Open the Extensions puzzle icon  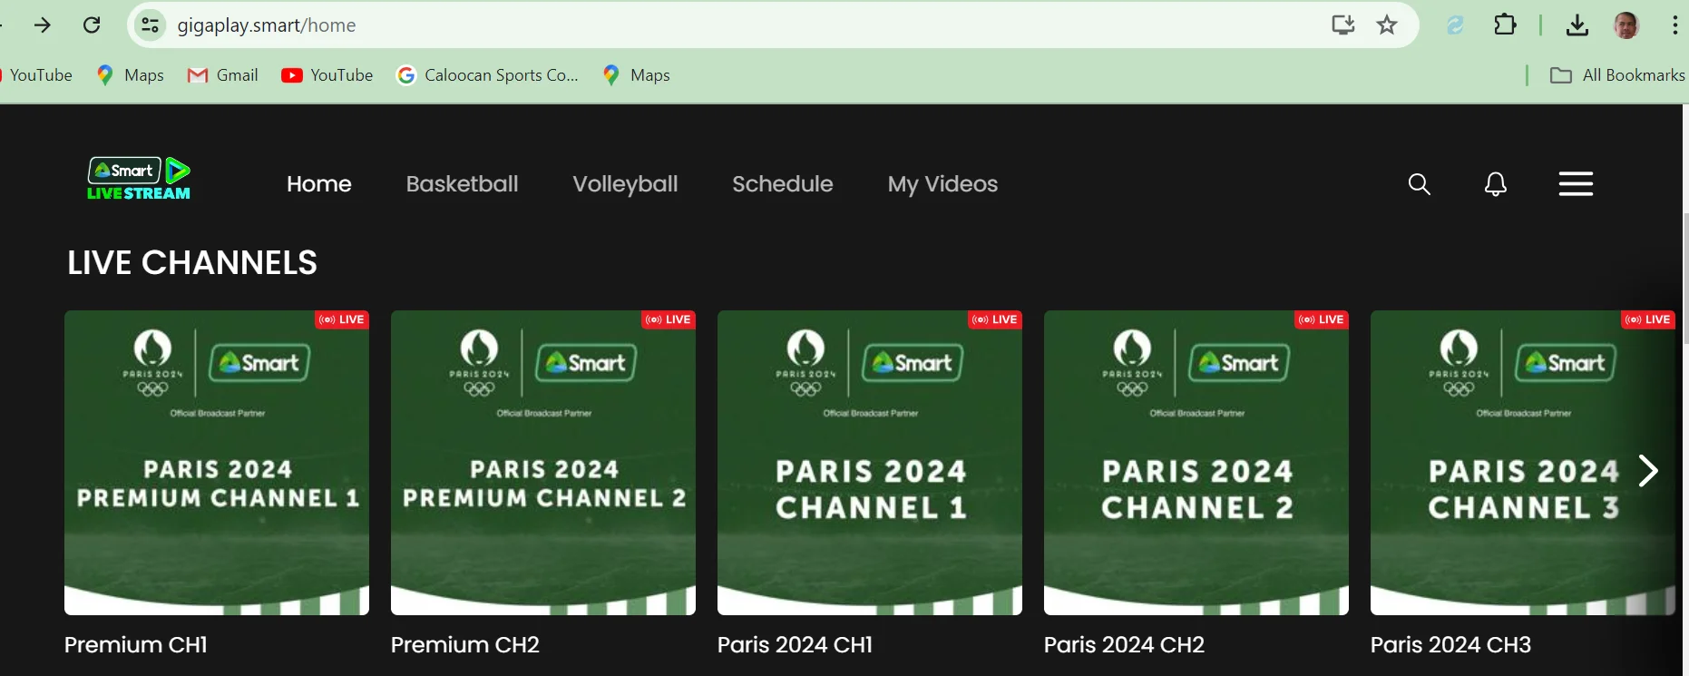pyautogui.click(x=1505, y=24)
